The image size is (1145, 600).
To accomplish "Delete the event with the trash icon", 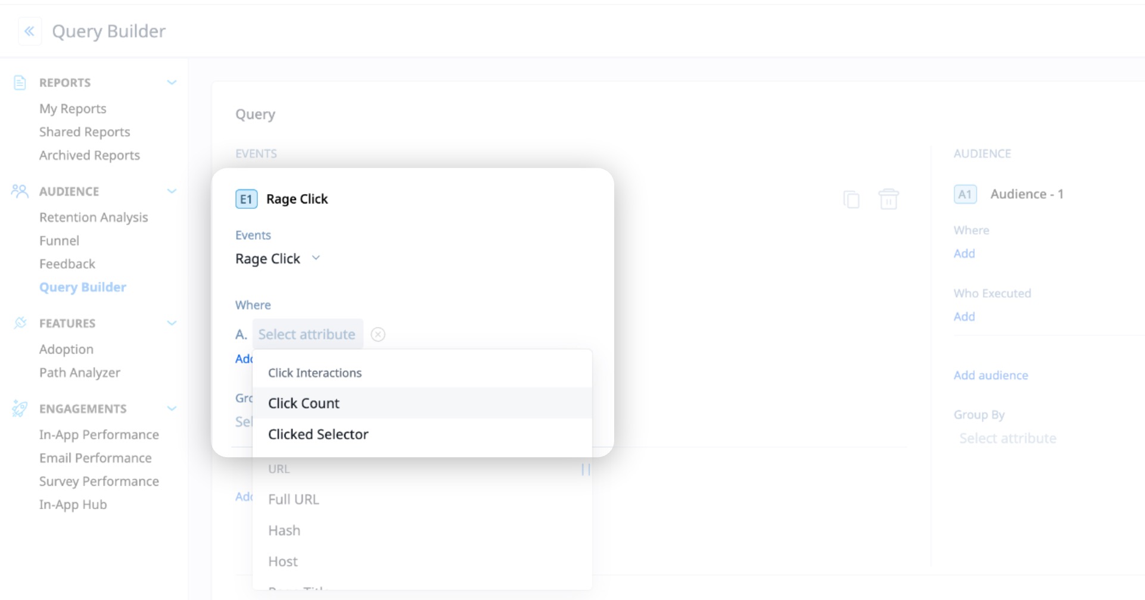I will pyautogui.click(x=889, y=199).
